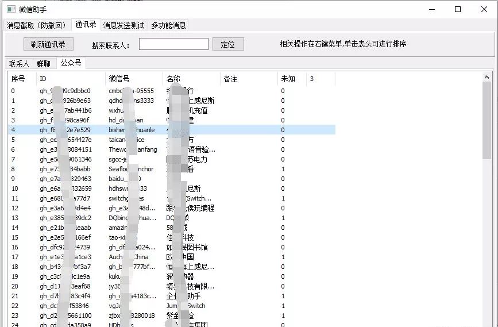Click ID cell ending in 332659

pos(65,188)
